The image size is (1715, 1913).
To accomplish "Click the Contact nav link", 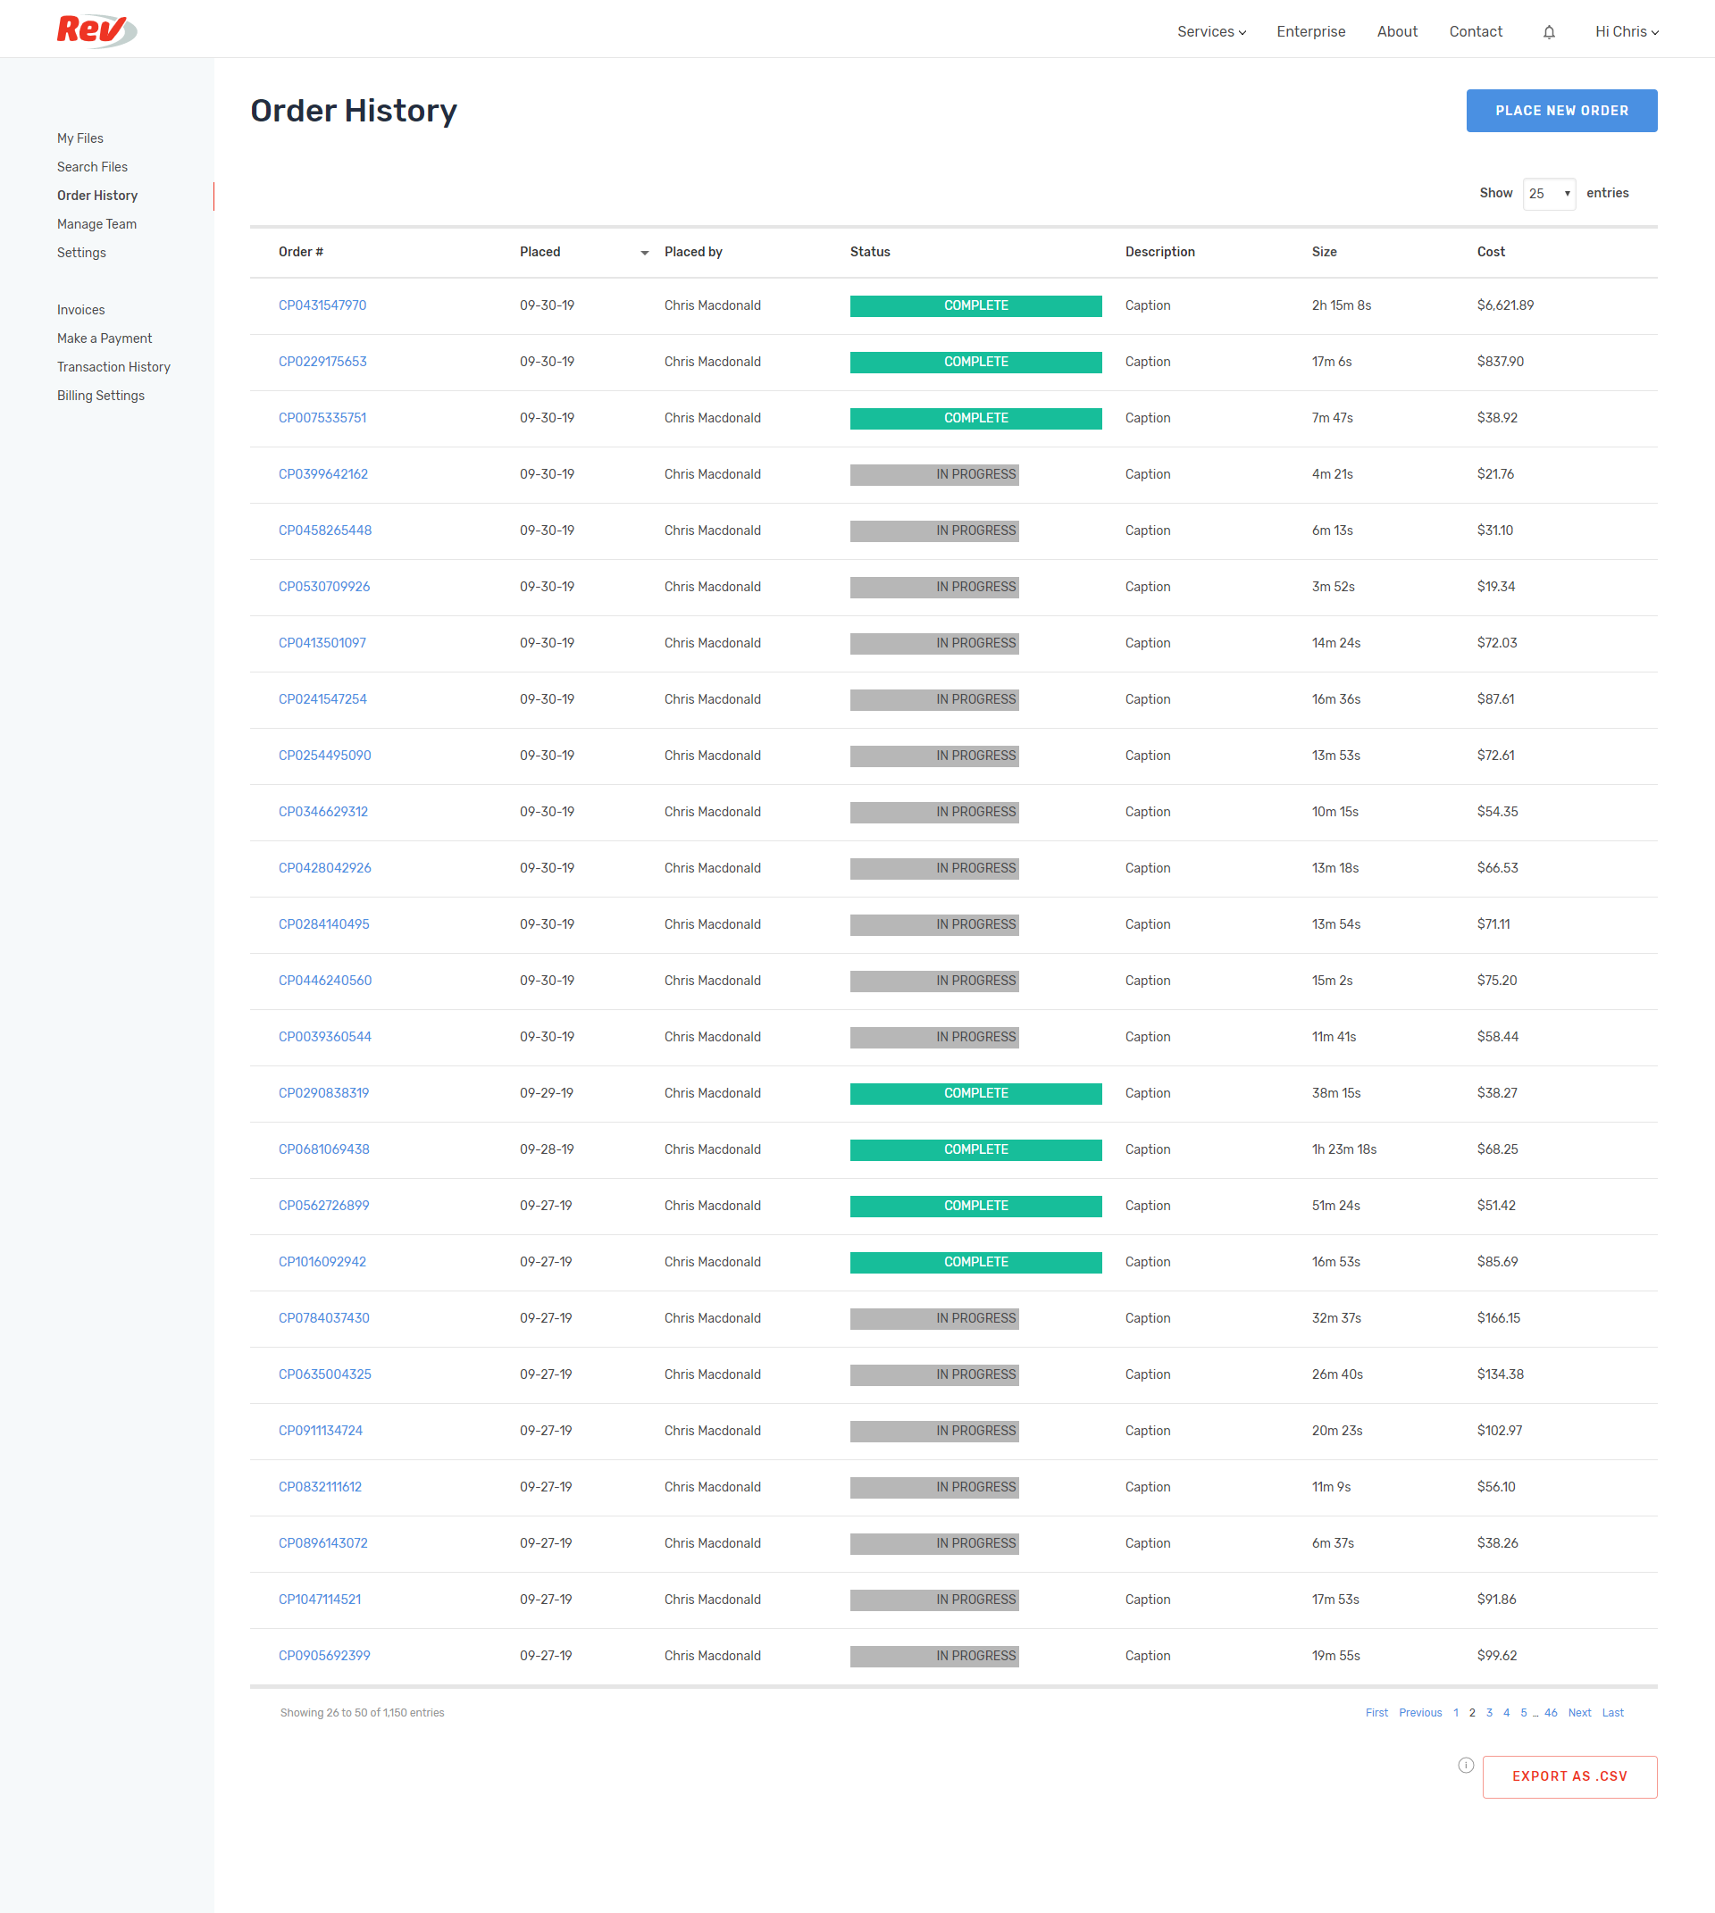I will [1475, 32].
